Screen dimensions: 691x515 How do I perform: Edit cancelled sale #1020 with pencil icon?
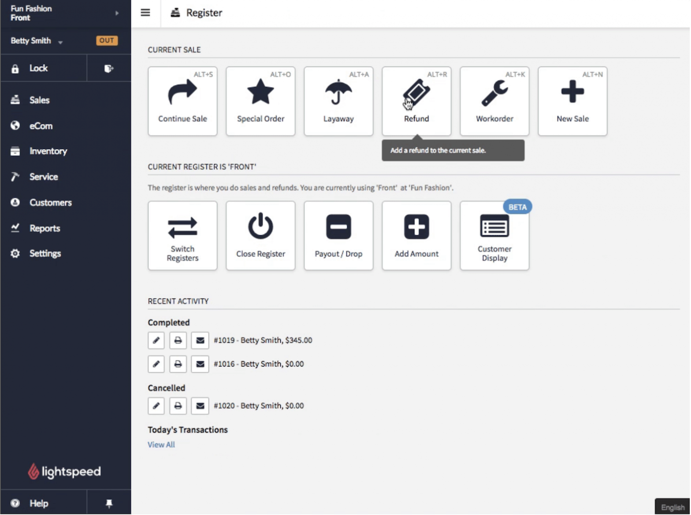pyautogui.click(x=156, y=406)
